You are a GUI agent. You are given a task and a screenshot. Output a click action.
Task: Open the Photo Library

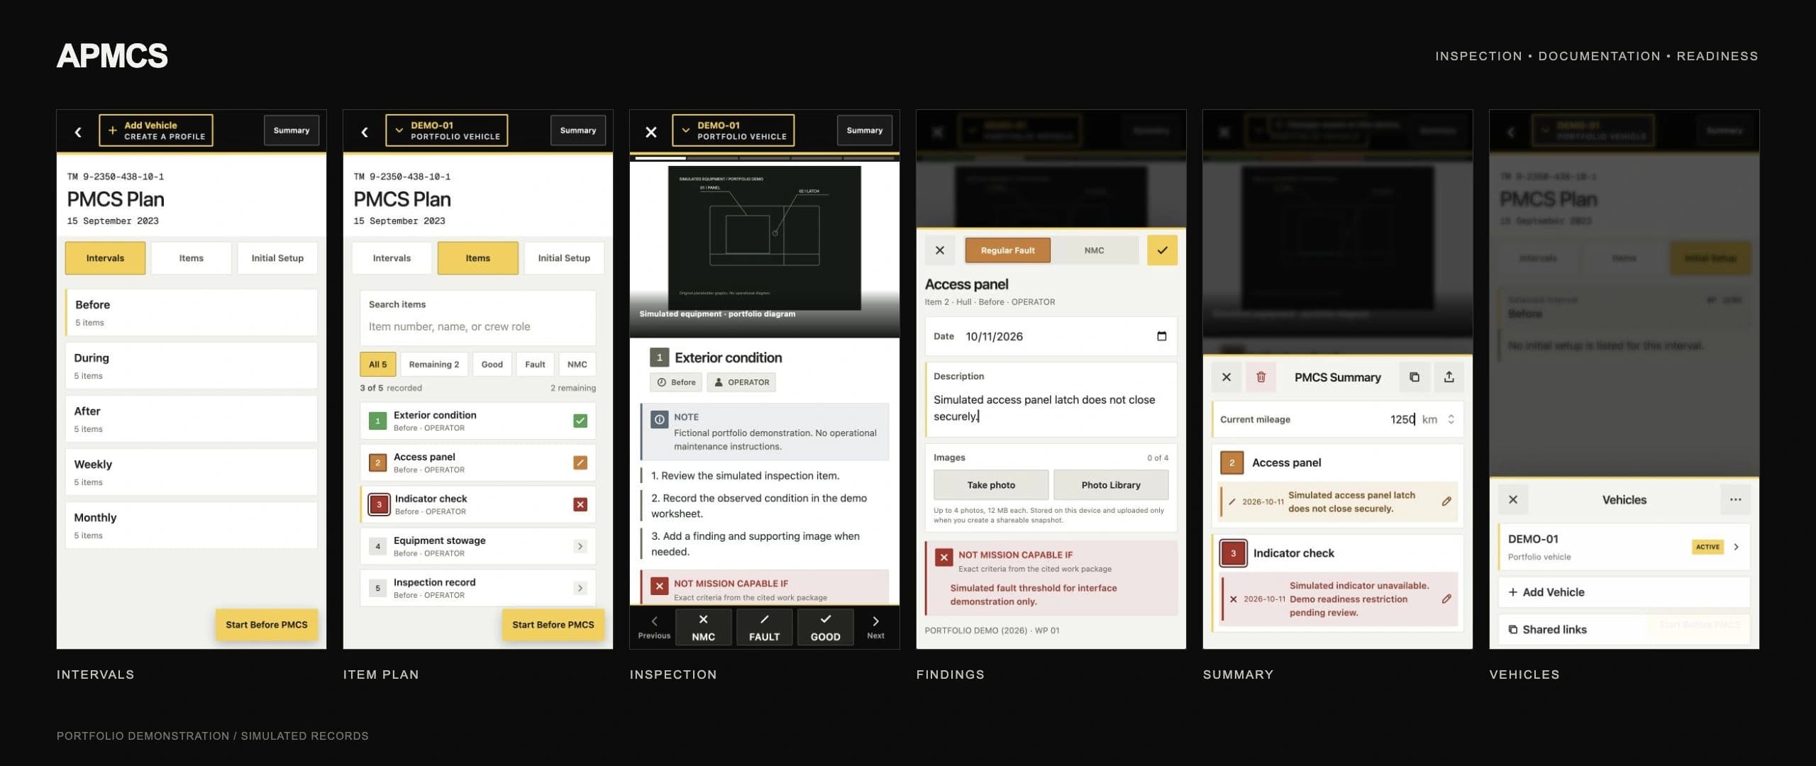point(1111,485)
